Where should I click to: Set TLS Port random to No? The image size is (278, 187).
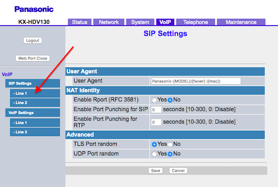click(170, 144)
